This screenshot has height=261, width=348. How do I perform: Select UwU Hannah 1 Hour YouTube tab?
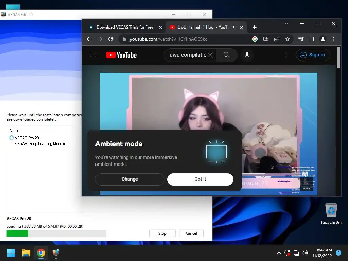(x=203, y=27)
